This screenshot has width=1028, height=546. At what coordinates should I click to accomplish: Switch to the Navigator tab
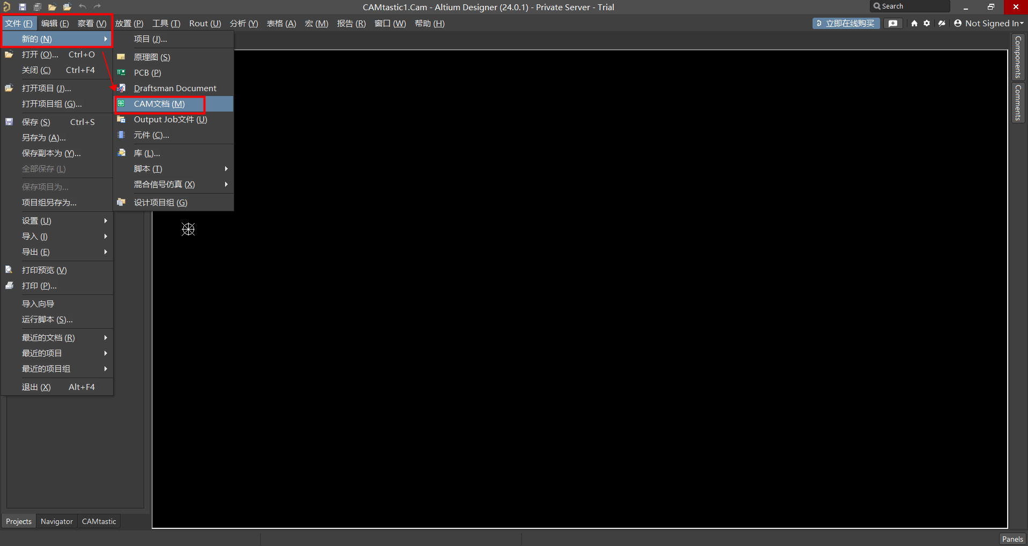pyautogui.click(x=57, y=521)
